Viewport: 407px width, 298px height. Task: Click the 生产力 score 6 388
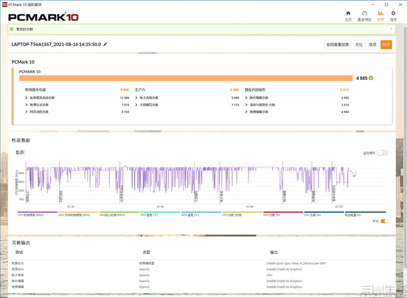pos(234,90)
